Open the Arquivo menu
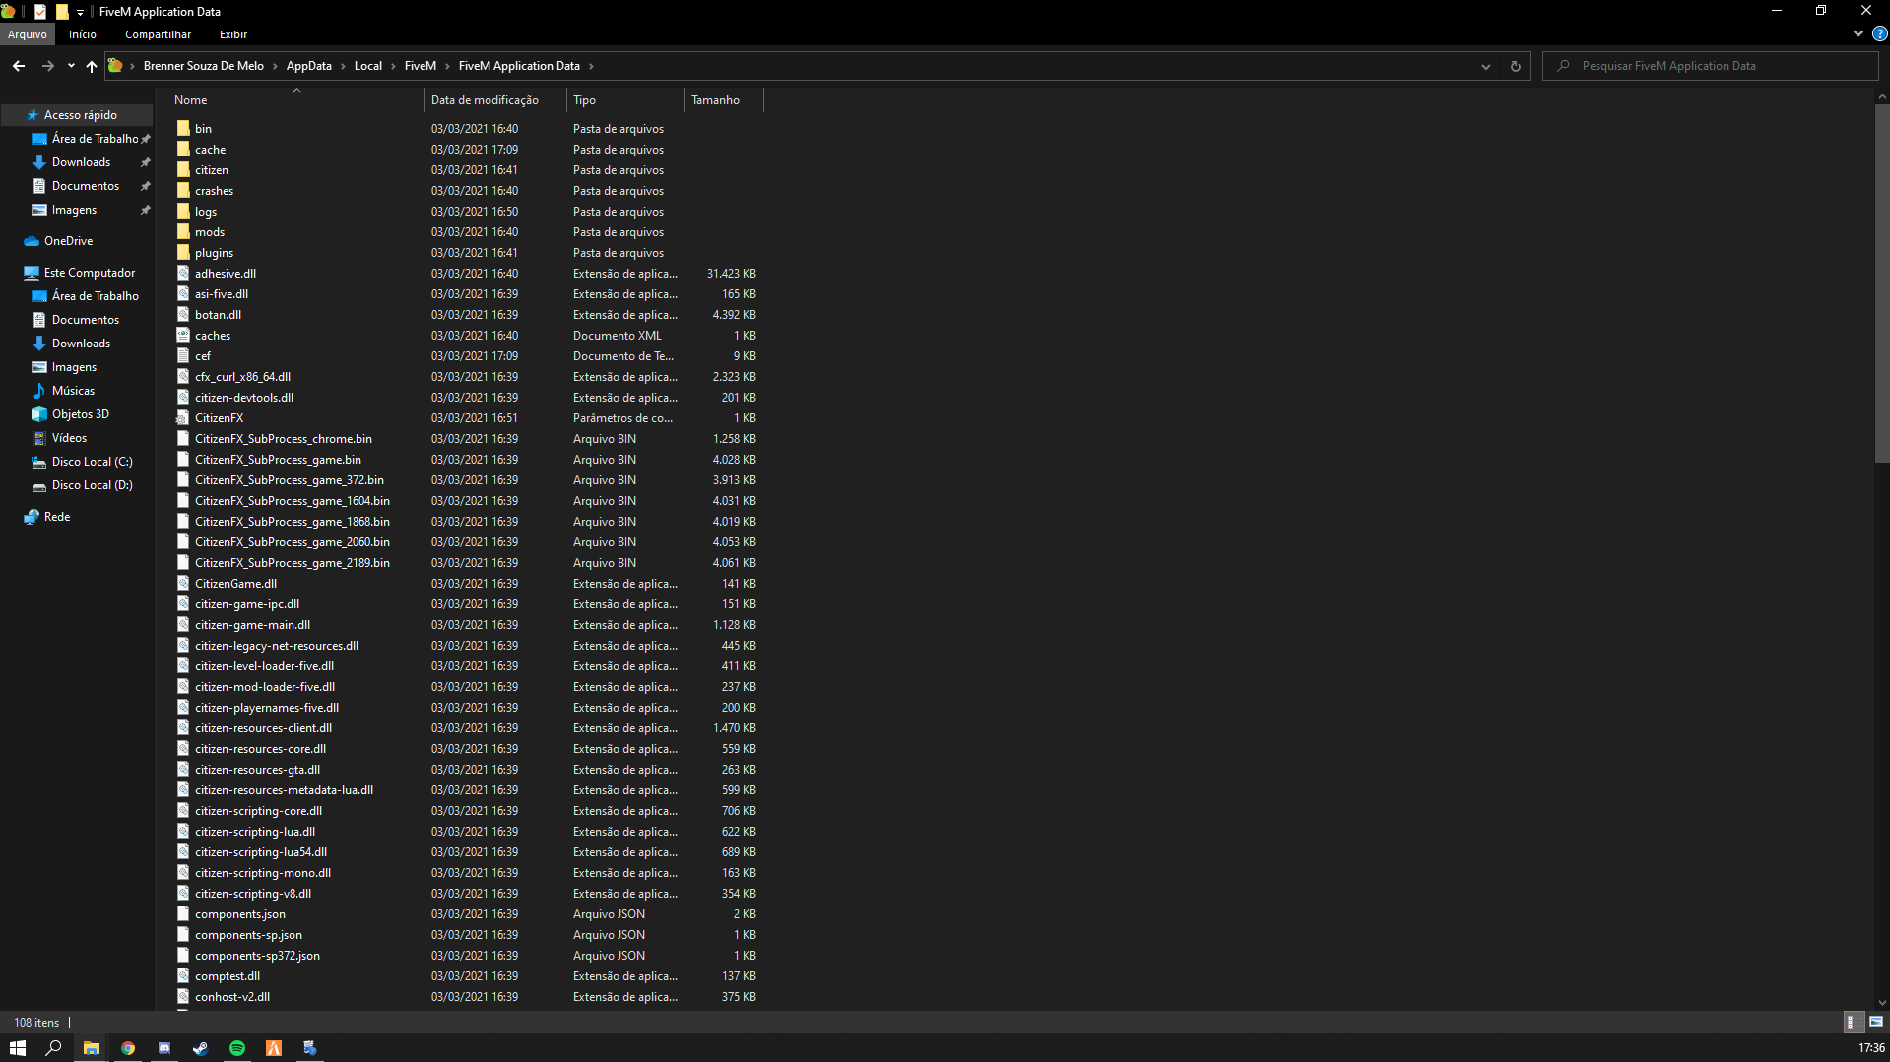 pyautogui.click(x=28, y=34)
